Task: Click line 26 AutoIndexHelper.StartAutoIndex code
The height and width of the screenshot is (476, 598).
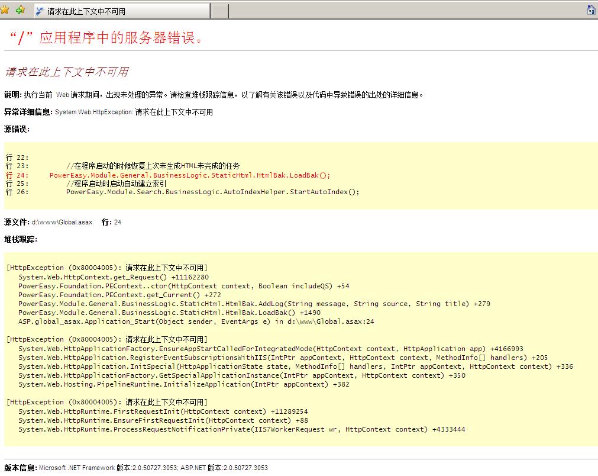Action: (x=212, y=192)
